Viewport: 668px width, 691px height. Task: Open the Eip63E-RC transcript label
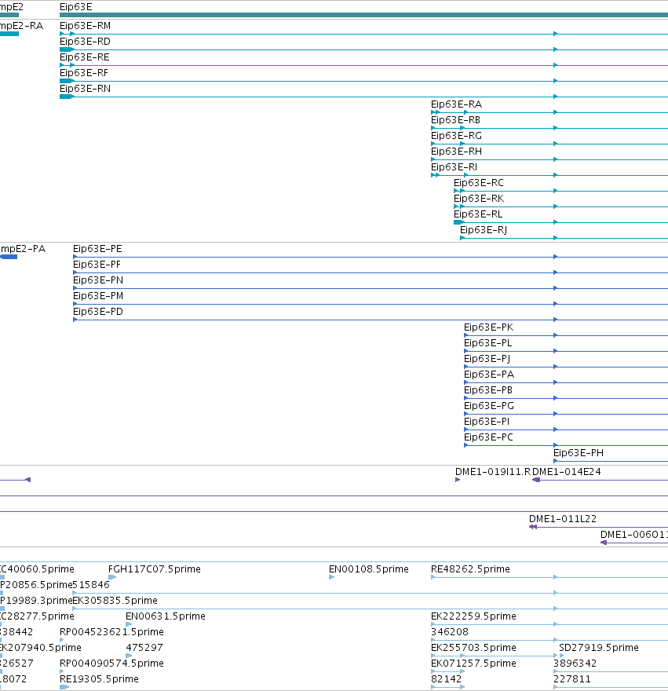tap(479, 183)
